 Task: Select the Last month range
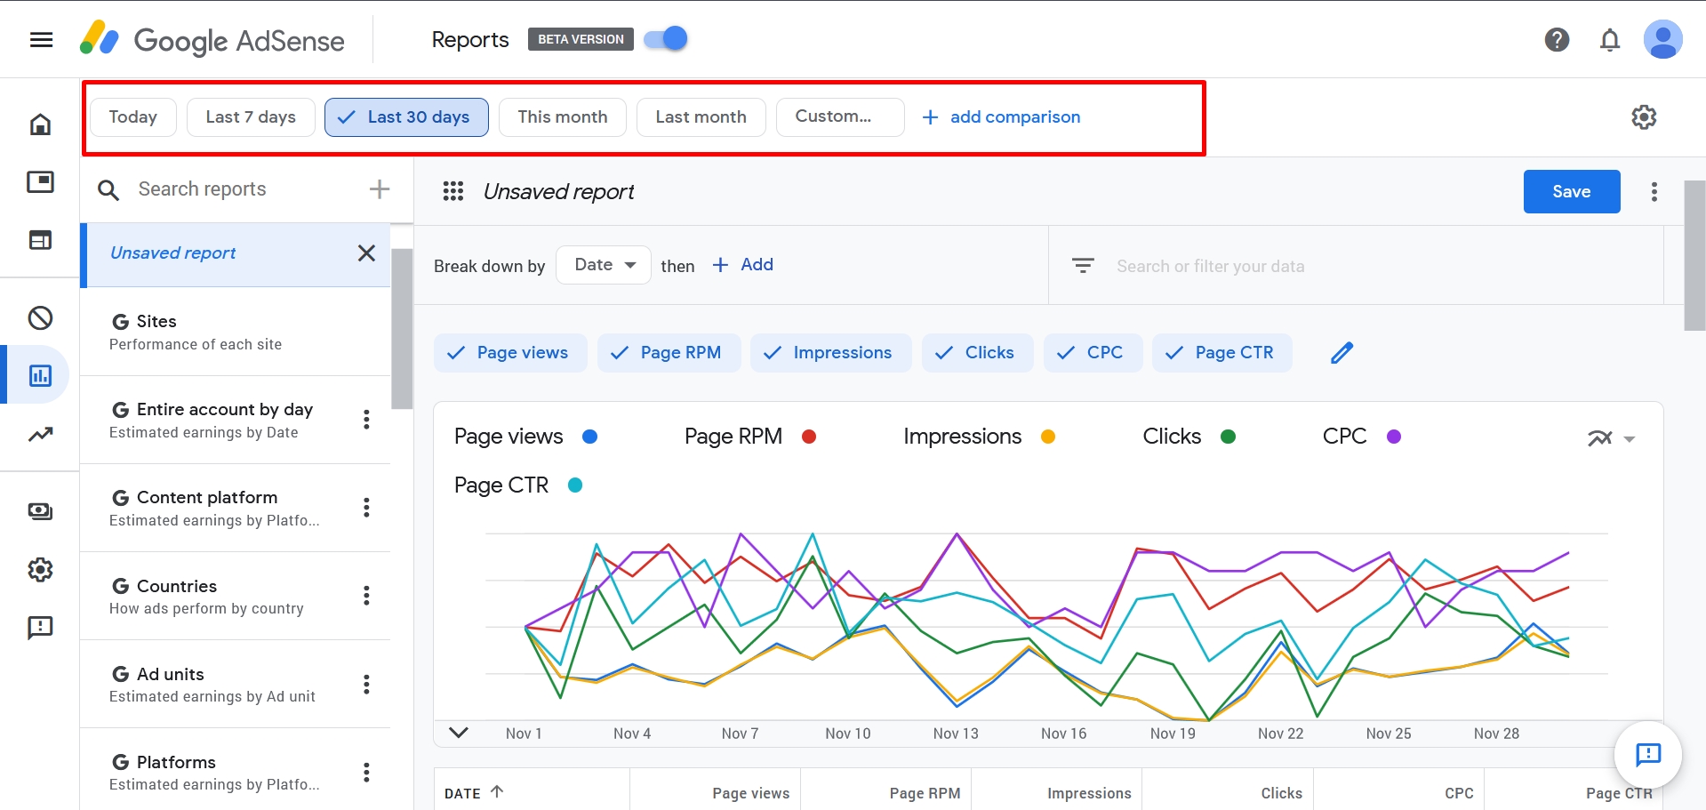[x=701, y=117]
